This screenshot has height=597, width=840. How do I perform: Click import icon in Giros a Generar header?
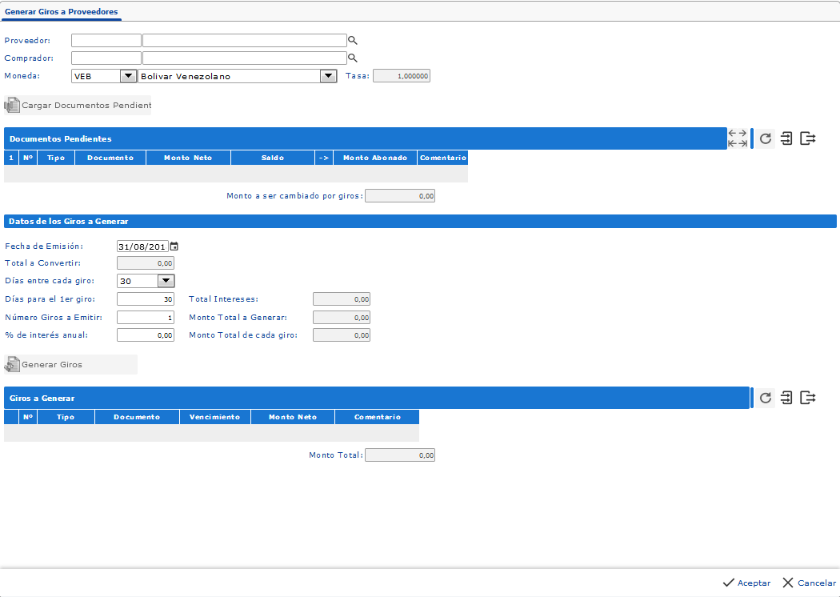click(786, 398)
